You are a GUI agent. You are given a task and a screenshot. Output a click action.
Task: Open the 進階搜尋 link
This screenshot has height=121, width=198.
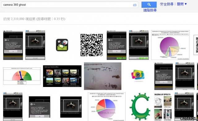(150, 10)
